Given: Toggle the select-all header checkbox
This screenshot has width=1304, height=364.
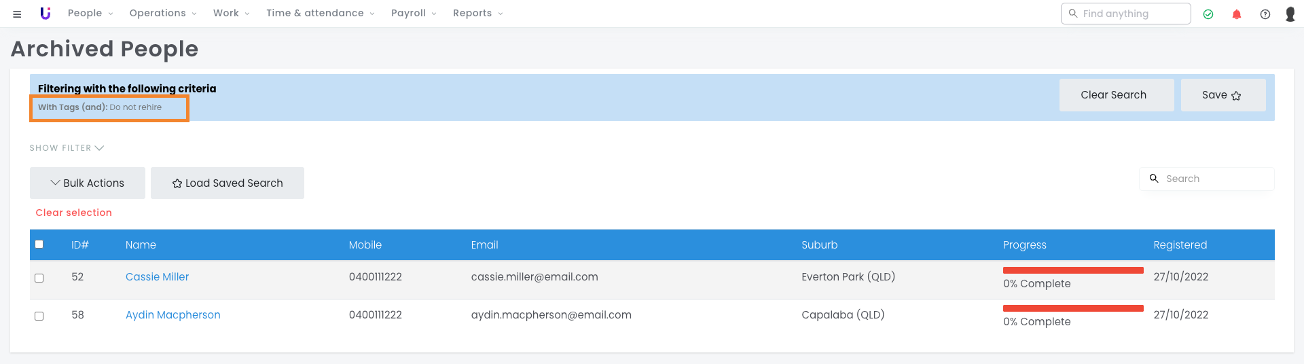Looking at the screenshot, I should coord(39,244).
